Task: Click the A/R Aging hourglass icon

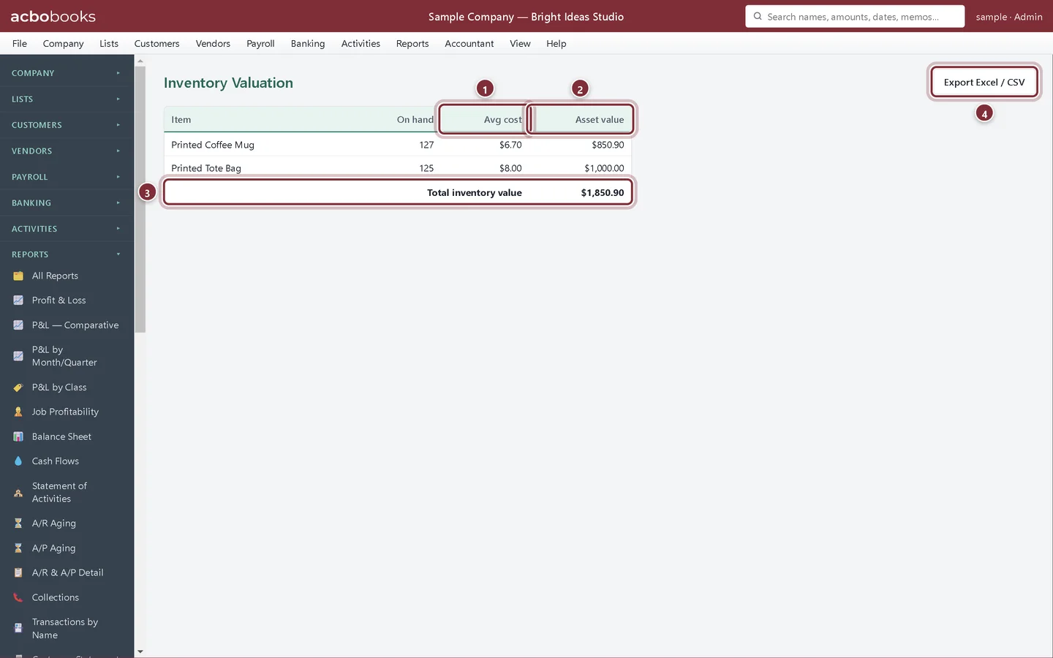Action: (18, 523)
